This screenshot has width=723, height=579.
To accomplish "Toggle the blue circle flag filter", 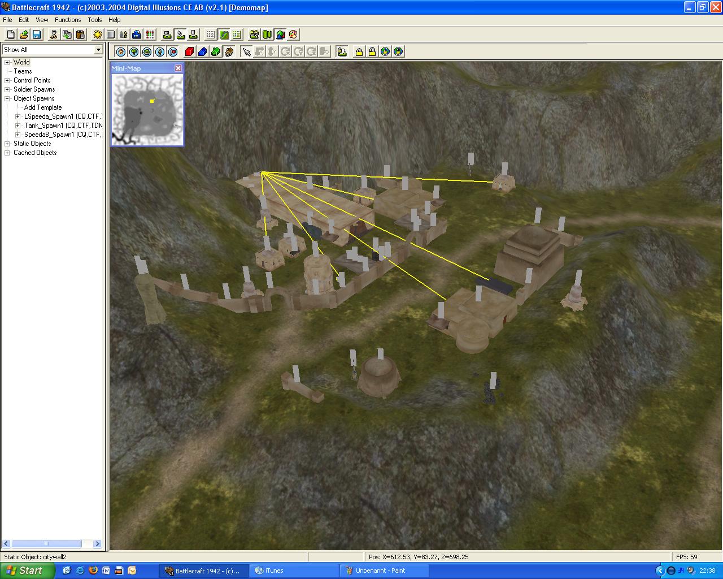I will point(173,52).
